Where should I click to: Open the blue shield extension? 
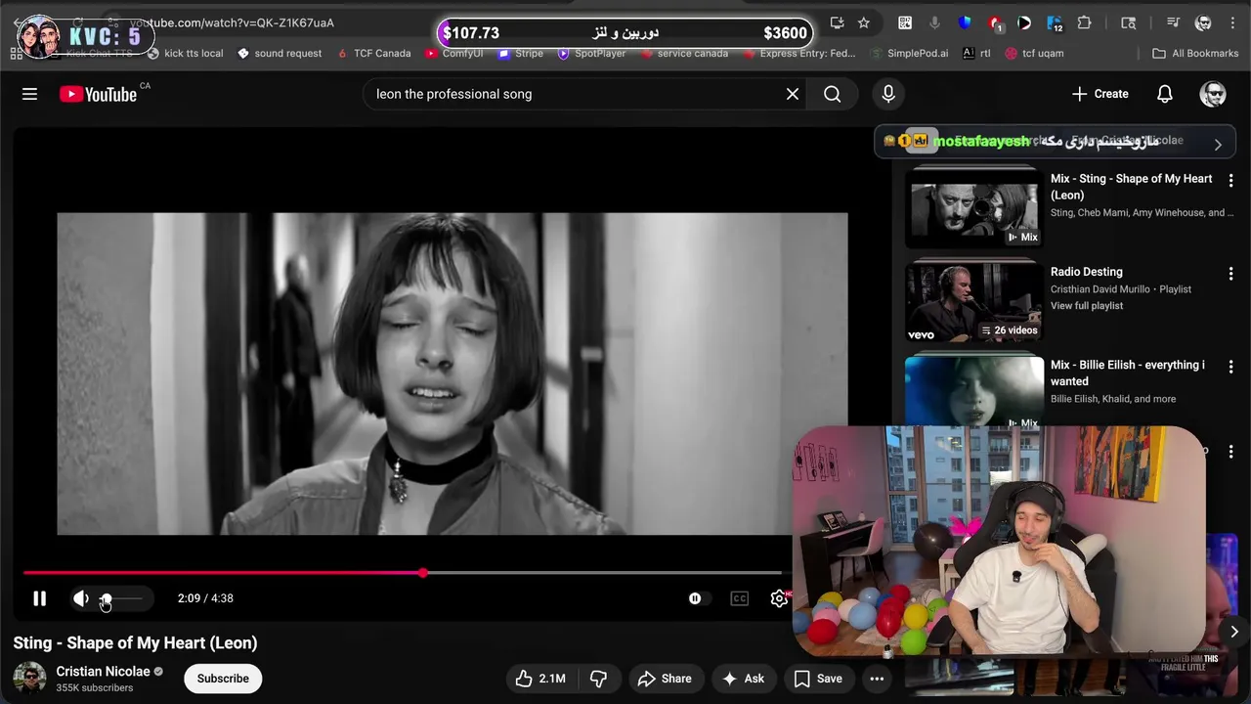(965, 22)
